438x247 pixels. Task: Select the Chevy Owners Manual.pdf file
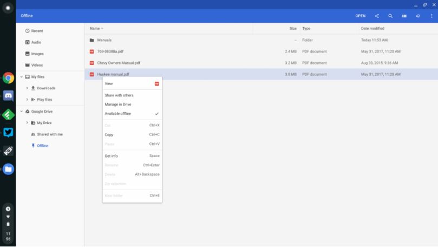click(x=119, y=63)
